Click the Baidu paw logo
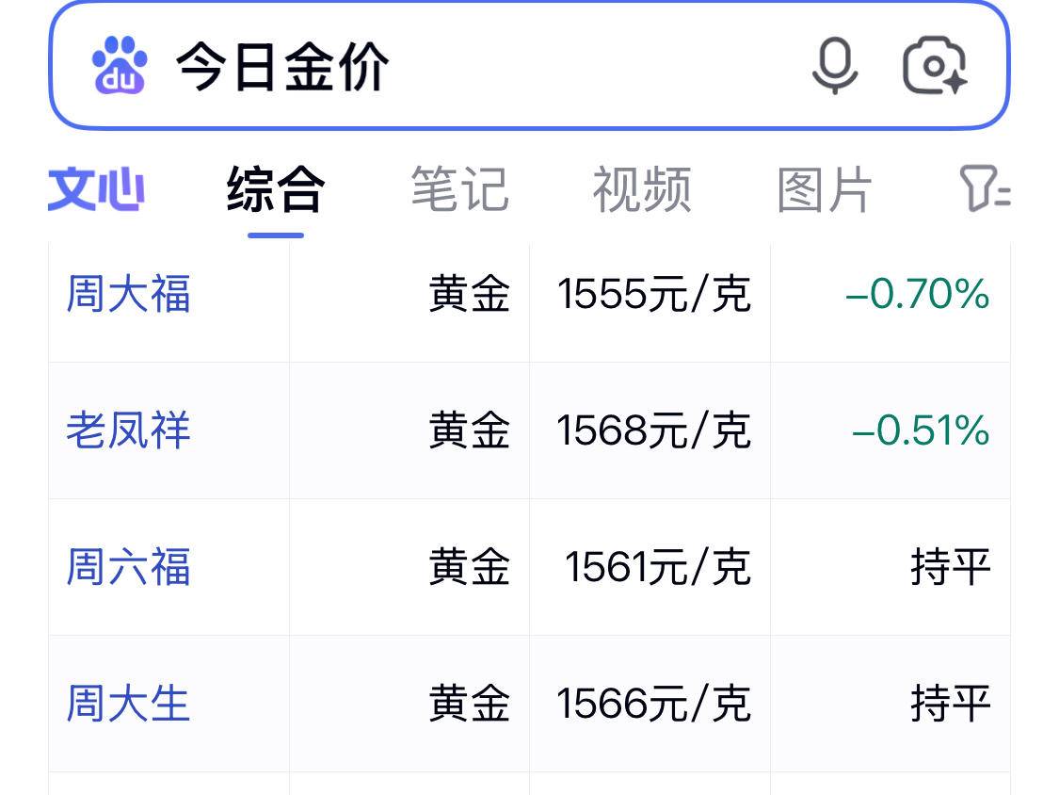The height and width of the screenshot is (795, 1059). point(120,66)
